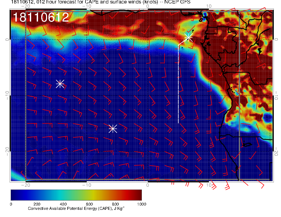This screenshot has height=217, width=281.
Task: Click the dark blue start of the colorbar
Action: pos(14,195)
